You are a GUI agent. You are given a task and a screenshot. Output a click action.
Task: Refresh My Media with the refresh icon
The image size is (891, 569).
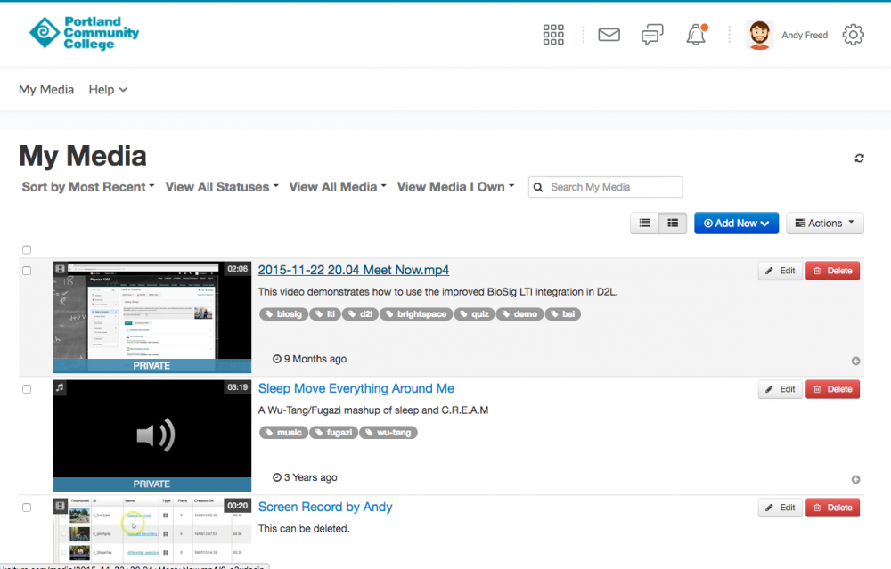[x=859, y=158]
